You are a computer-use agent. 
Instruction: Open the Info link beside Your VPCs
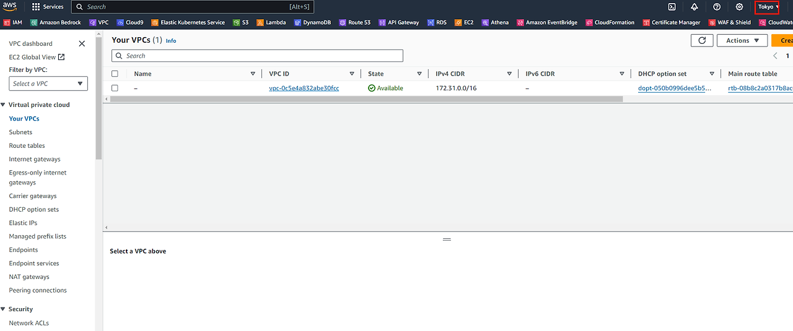click(171, 41)
